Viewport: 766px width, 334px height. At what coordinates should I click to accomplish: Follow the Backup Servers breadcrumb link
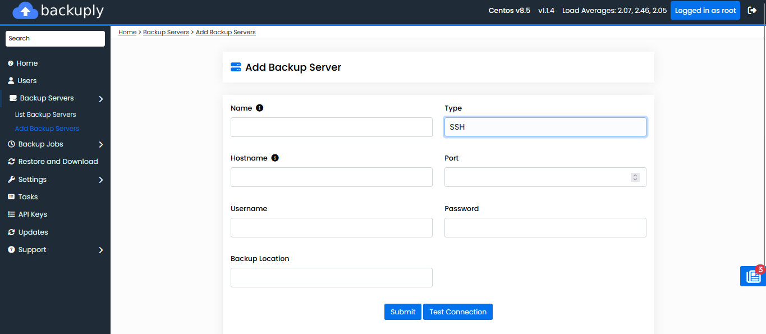166,33
